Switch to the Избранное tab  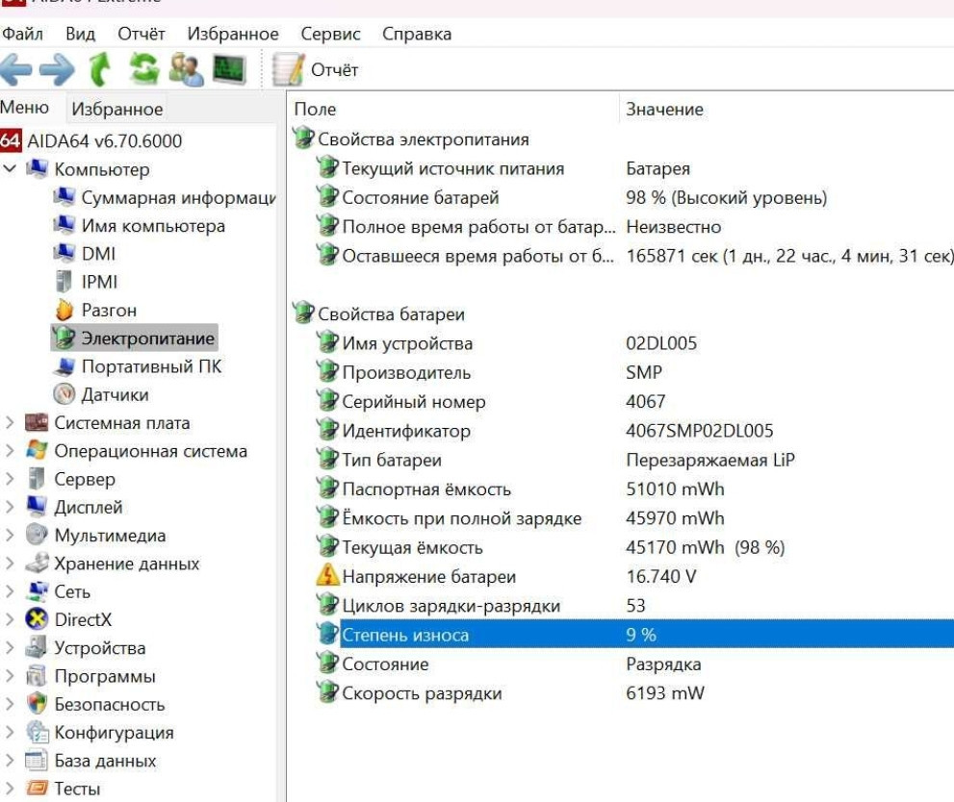117,110
